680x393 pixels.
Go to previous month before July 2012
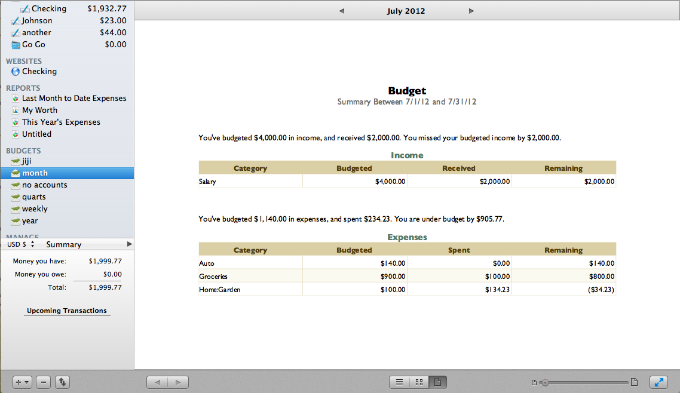pos(341,11)
